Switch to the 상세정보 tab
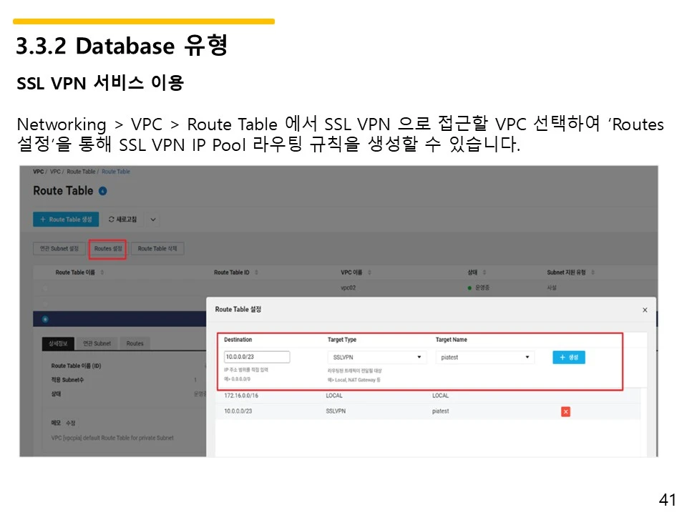Viewport: 687px width, 515px height. 58,344
